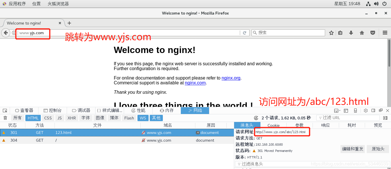Reload the current page
The image size is (391, 169).
(x=244, y=33)
